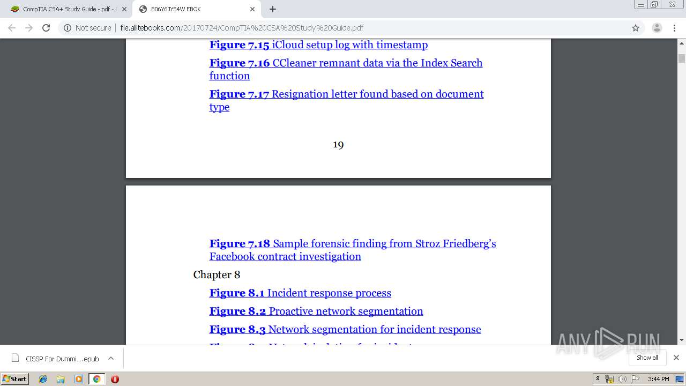686x386 pixels.
Task: Open Windows Explorer folder from taskbar
Action: 61,379
